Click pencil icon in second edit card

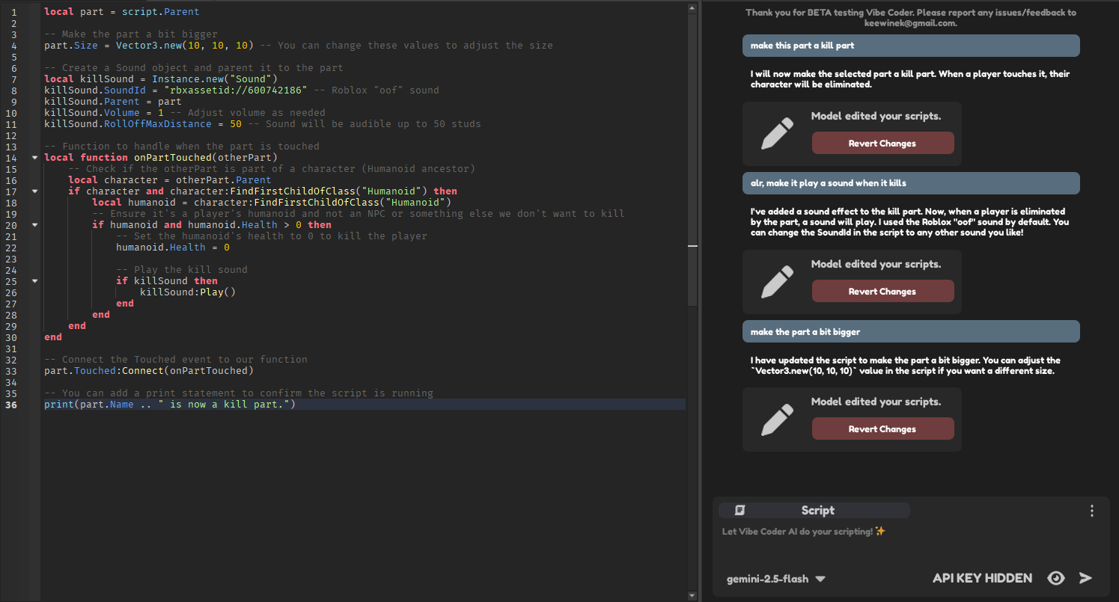[776, 282]
